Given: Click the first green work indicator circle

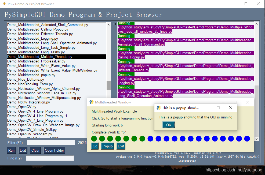Looking at the screenshot, I should (94, 139).
